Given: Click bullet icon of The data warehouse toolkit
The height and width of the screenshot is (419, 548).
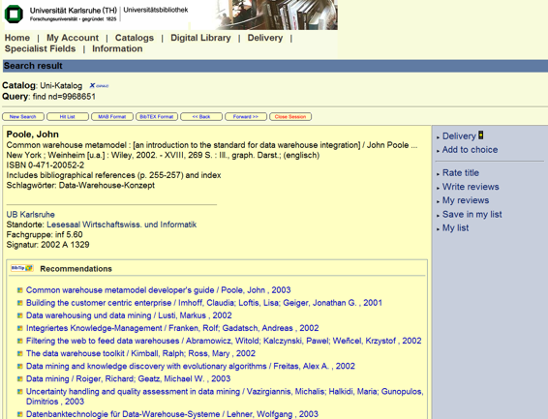Looking at the screenshot, I should coord(20,353).
